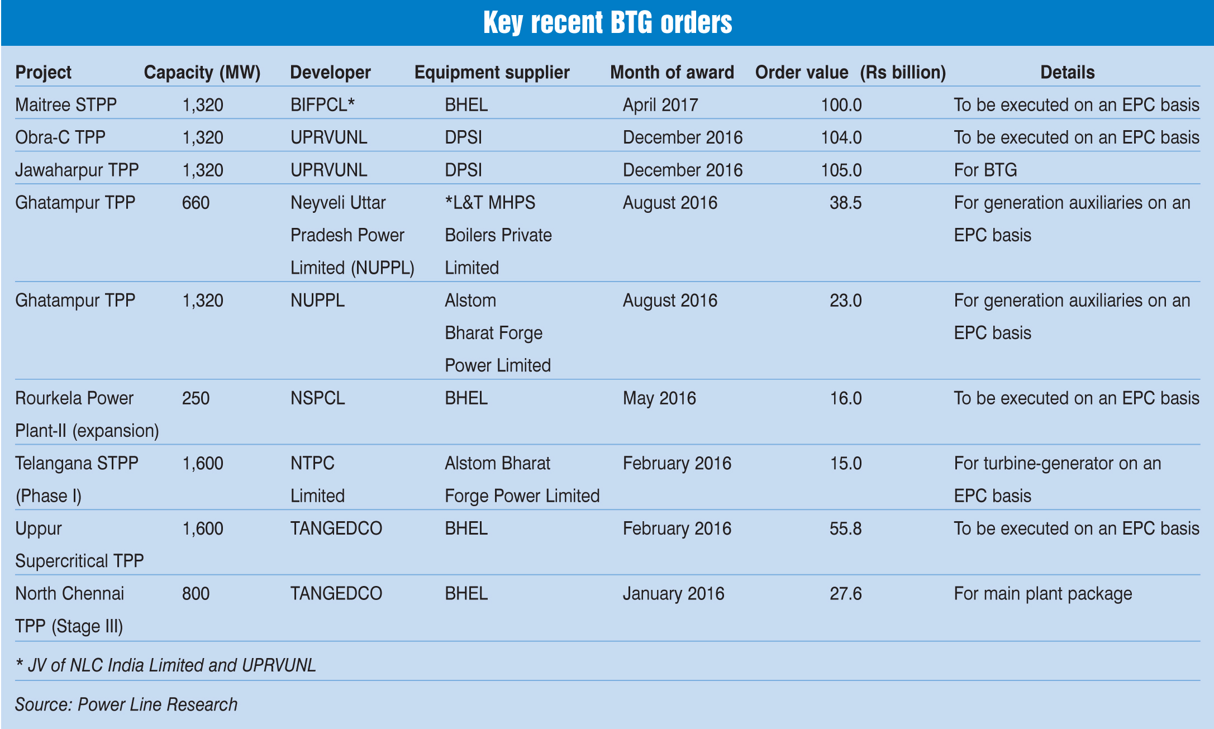Click the Order value (Rs billion) header

850,72
